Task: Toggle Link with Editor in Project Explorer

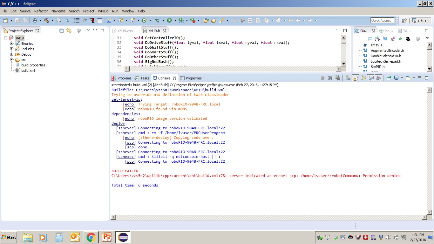Action: click(x=69, y=30)
